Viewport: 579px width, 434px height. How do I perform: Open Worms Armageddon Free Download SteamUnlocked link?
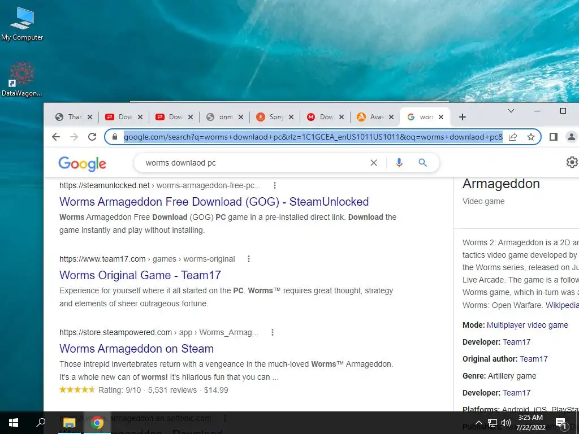[x=214, y=202]
